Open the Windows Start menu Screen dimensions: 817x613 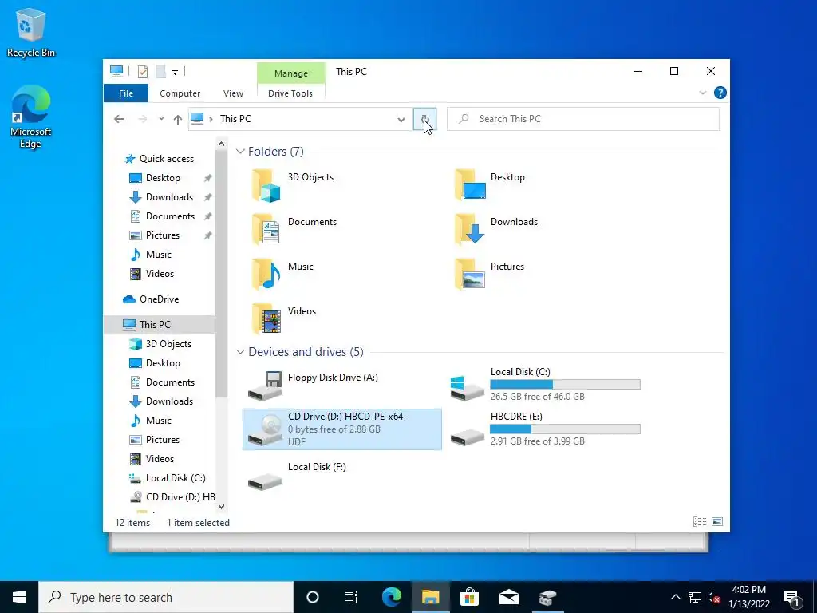pos(19,597)
